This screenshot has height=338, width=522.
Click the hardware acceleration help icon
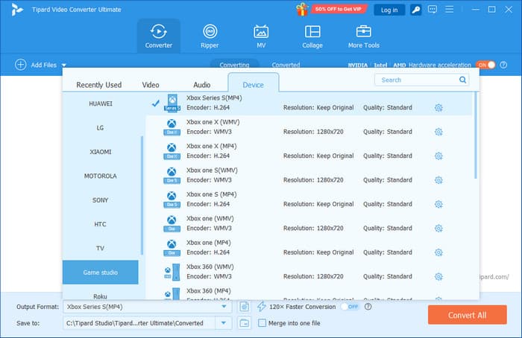pos(503,65)
